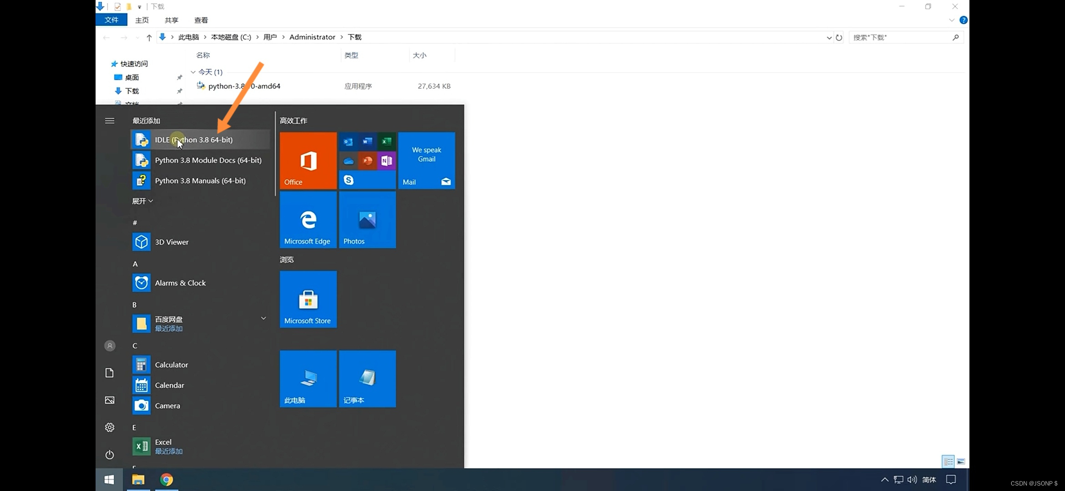The width and height of the screenshot is (1065, 491).
Task: Open Word icon in Office group tile
Action: coord(368,141)
